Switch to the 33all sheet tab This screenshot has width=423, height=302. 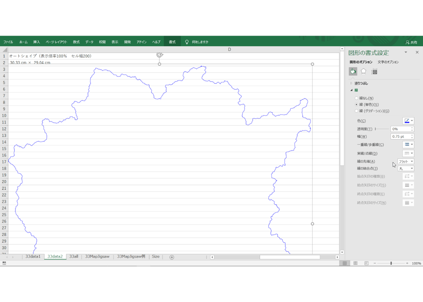pyautogui.click(x=74, y=256)
